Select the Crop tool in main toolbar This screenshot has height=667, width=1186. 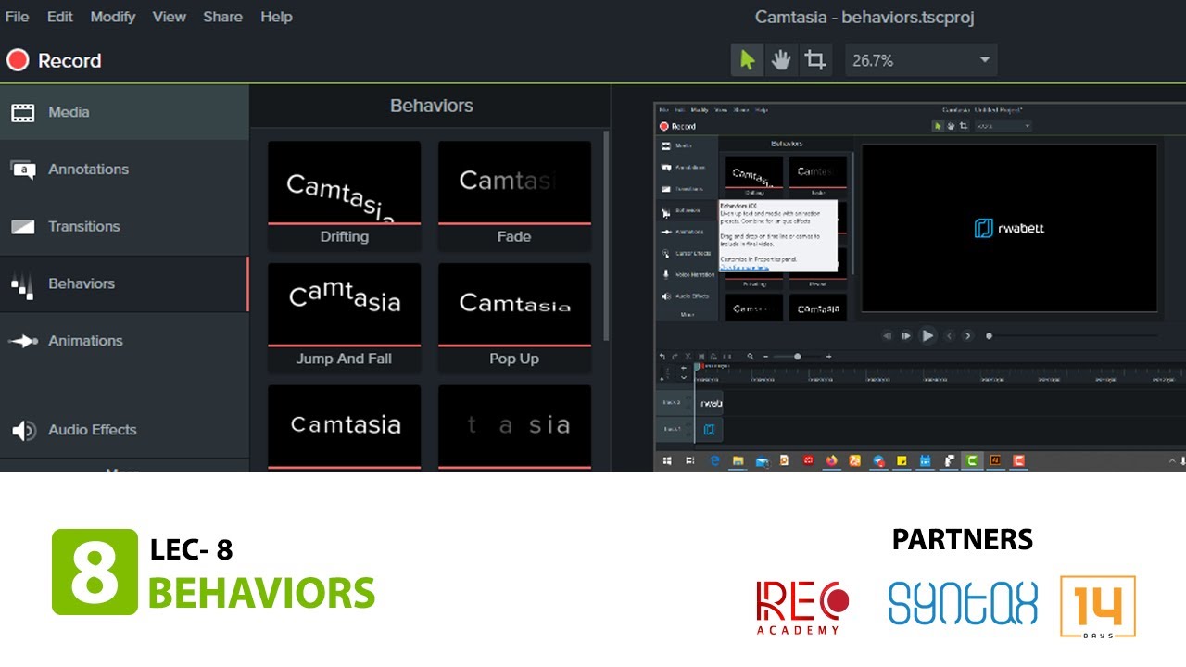click(815, 60)
